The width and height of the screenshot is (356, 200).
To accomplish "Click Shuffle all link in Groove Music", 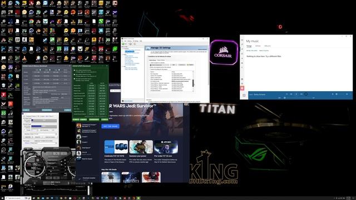I will point(252,51).
